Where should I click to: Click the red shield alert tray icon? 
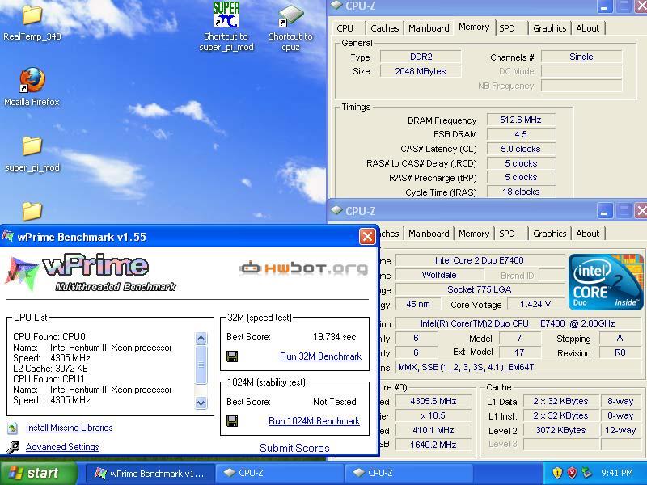click(573, 473)
